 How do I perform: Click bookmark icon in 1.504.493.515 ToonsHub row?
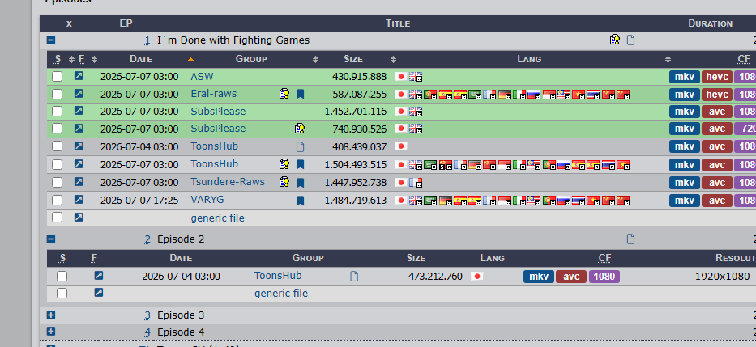point(300,165)
